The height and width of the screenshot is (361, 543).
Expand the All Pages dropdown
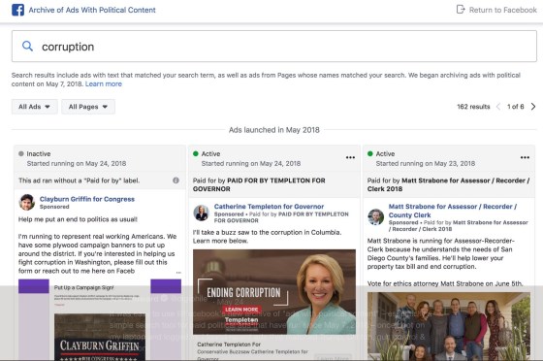coord(88,107)
